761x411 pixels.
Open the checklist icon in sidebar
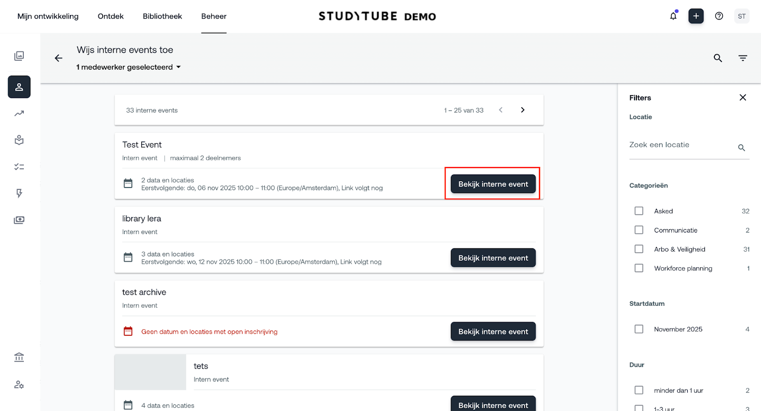[19, 167]
